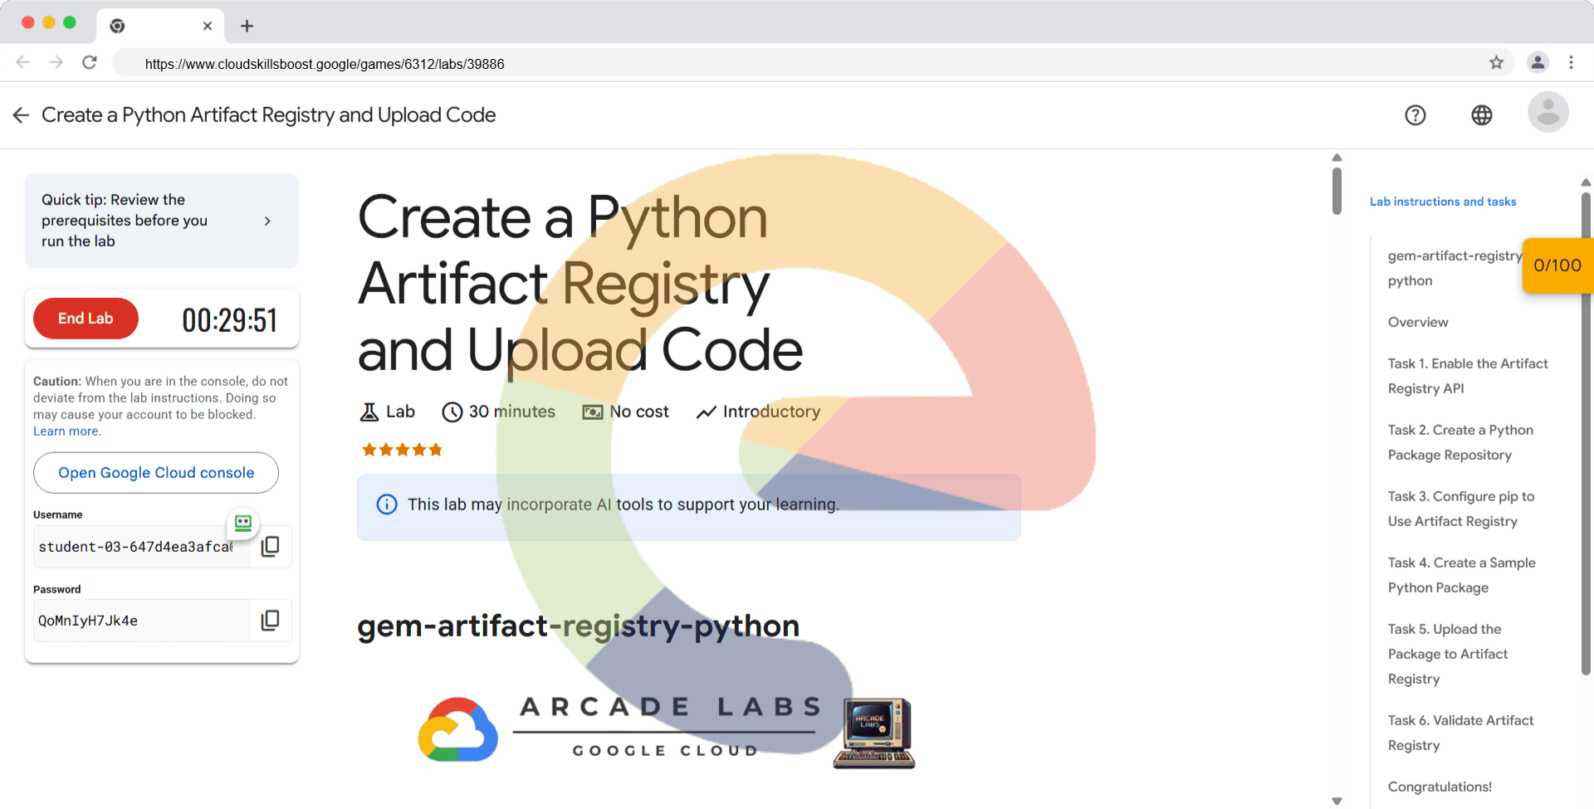Click the user avatar in page header
This screenshot has width=1594, height=809.
pyautogui.click(x=1548, y=113)
